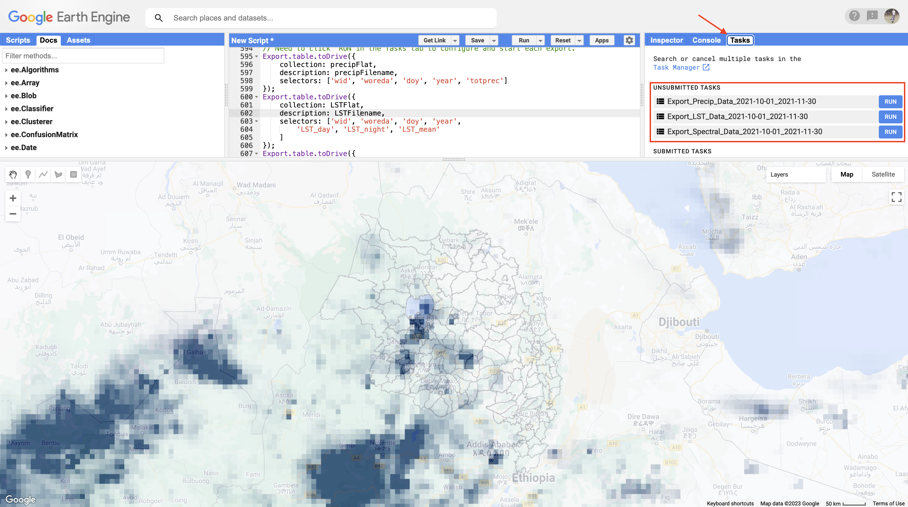This screenshot has width=908, height=507.
Task: Open Task Manager via external link icon
Action: (706, 67)
